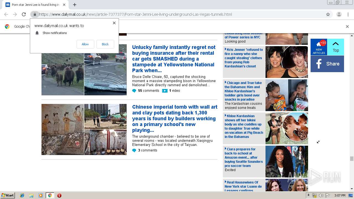The width and height of the screenshot is (354, 199).
Task: Click the network tray icon
Action: [x=314, y=195]
